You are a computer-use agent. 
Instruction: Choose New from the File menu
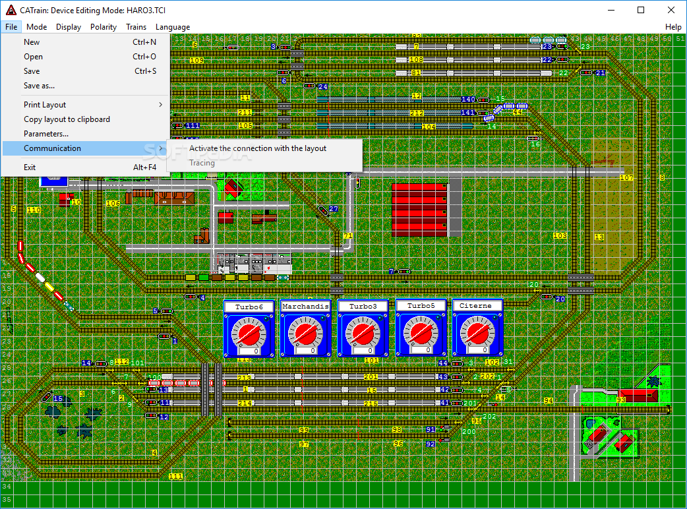(x=86, y=42)
